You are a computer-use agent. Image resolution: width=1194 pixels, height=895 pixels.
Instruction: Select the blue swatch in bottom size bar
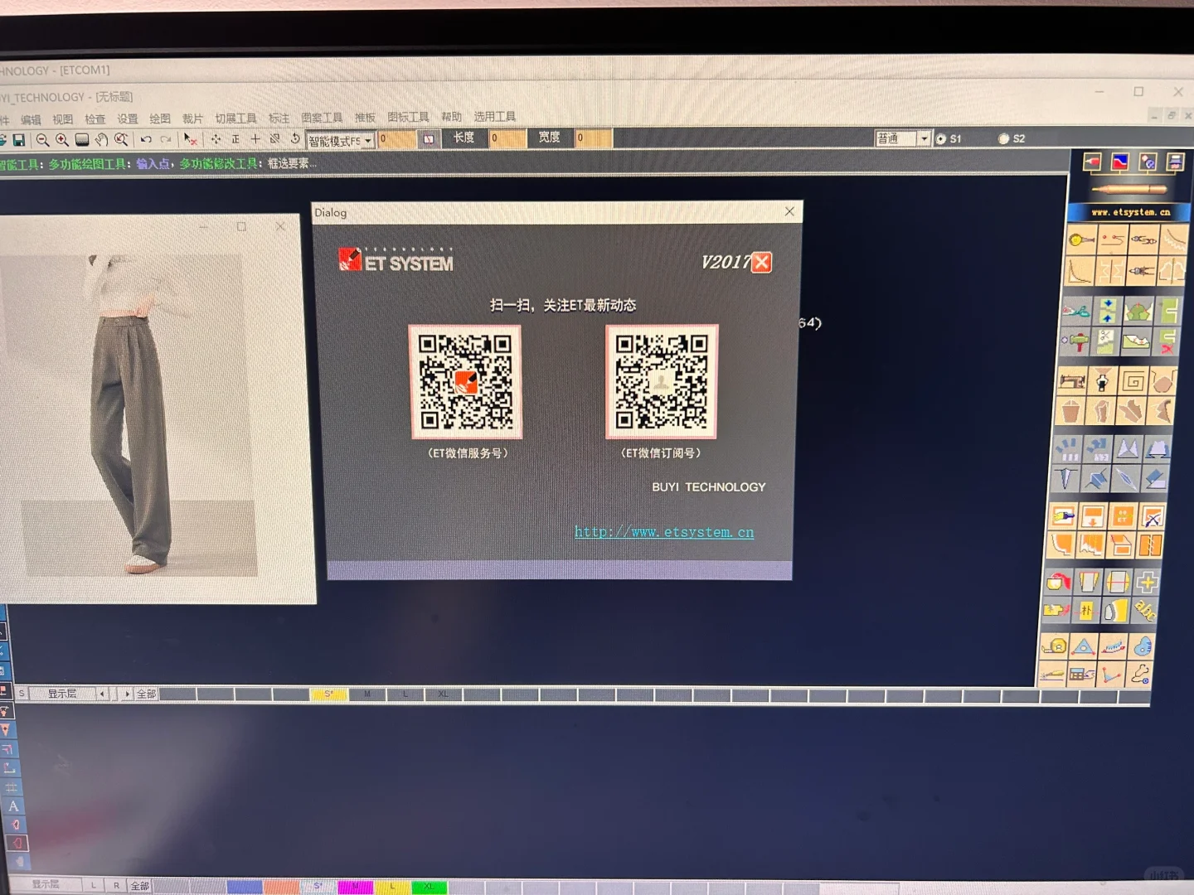coord(245,887)
